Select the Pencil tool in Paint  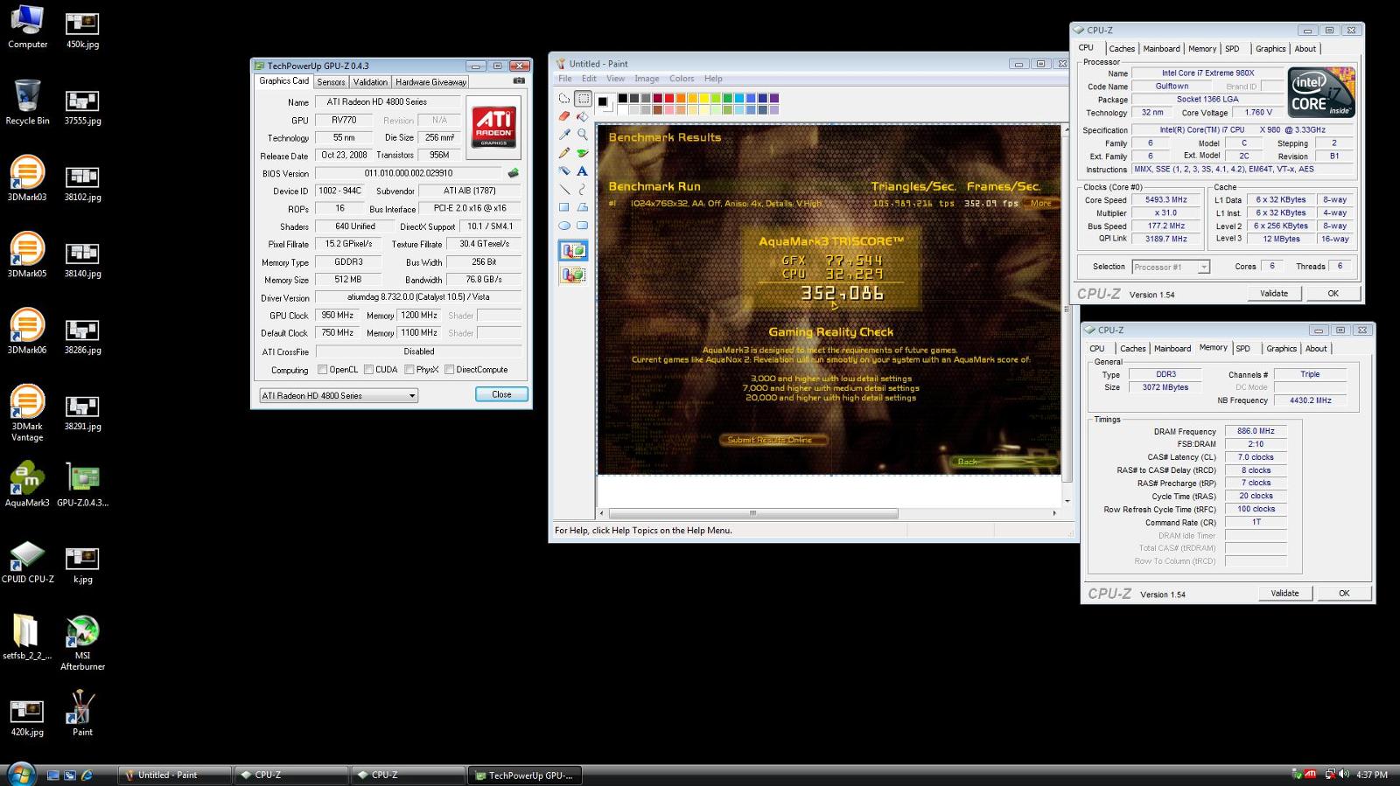pyautogui.click(x=564, y=153)
